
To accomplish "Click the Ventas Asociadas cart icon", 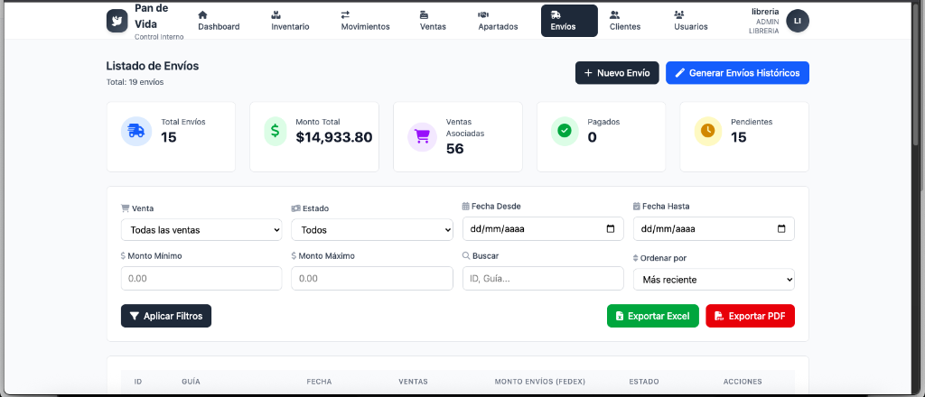I will point(423,136).
